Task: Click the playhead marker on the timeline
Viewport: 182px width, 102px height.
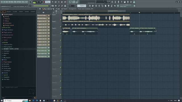Action: pos(139,12)
